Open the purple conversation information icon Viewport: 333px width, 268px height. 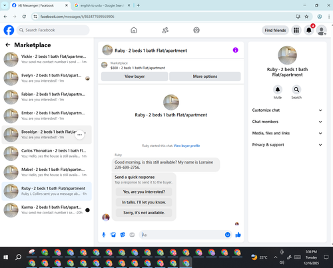pyautogui.click(x=235, y=50)
